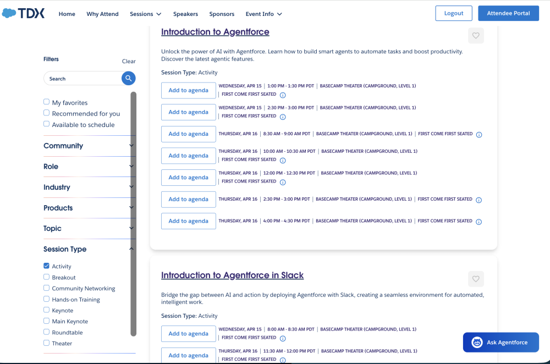This screenshot has height=364, width=550.
Task: Open info for the Wednesday 1:00 PM session
Action: pos(283,95)
